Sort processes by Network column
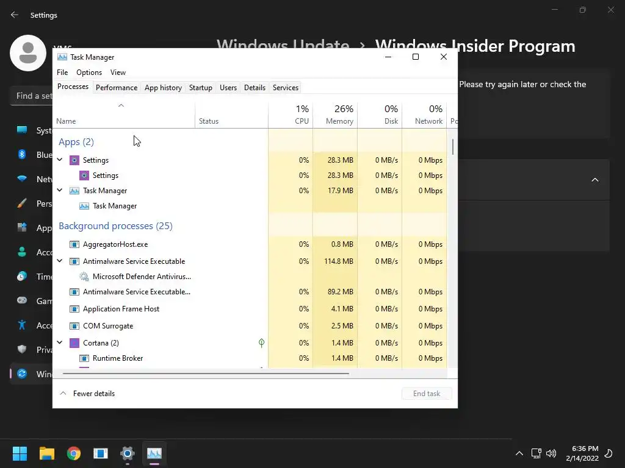This screenshot has width=625, height=468. pos(425,115)
